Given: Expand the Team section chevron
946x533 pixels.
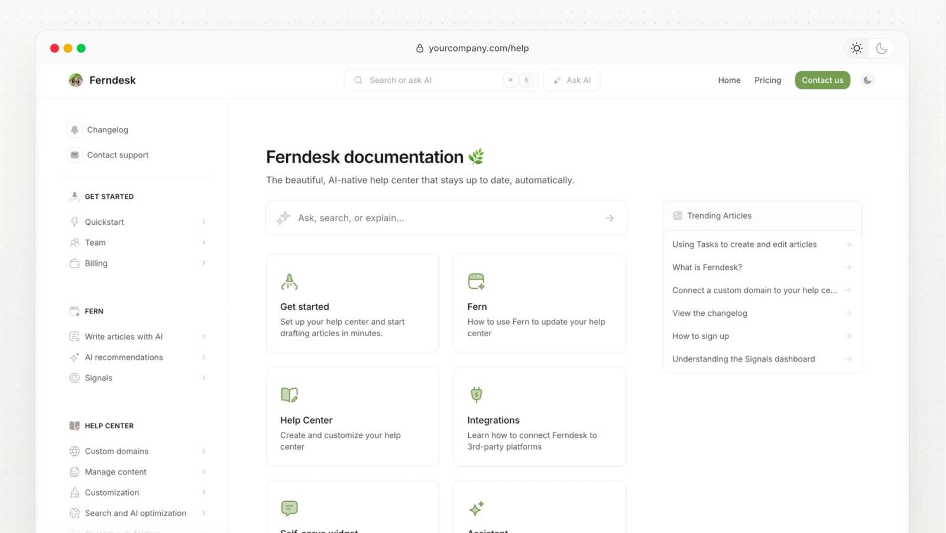Looking at the screenshot, I should [203, 243].
